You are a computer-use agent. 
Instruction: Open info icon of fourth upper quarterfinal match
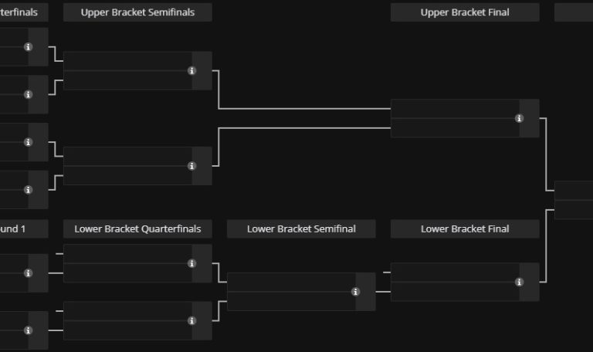(x=29, y=190)
